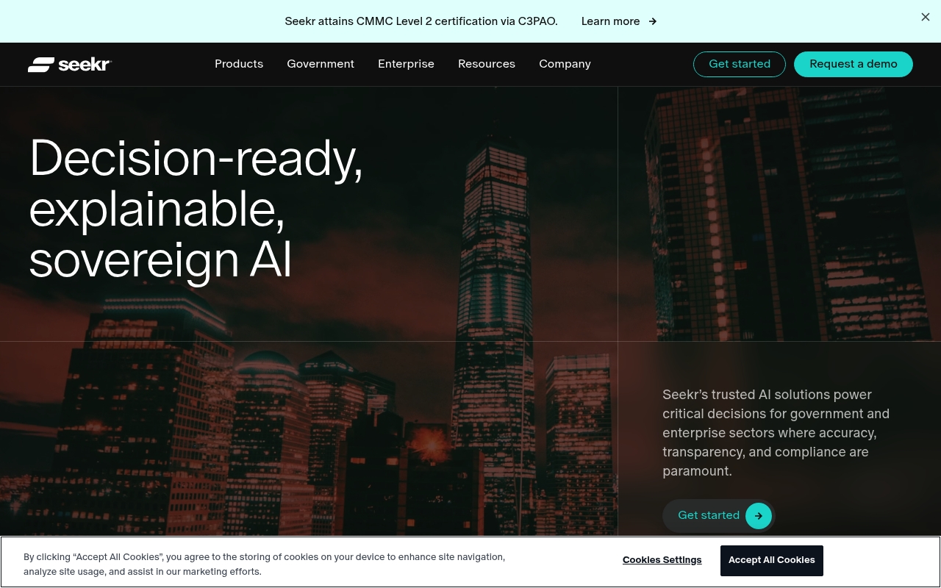Click the arrow next to Learn more
941x588 pixels.
[x=652, y=21]
